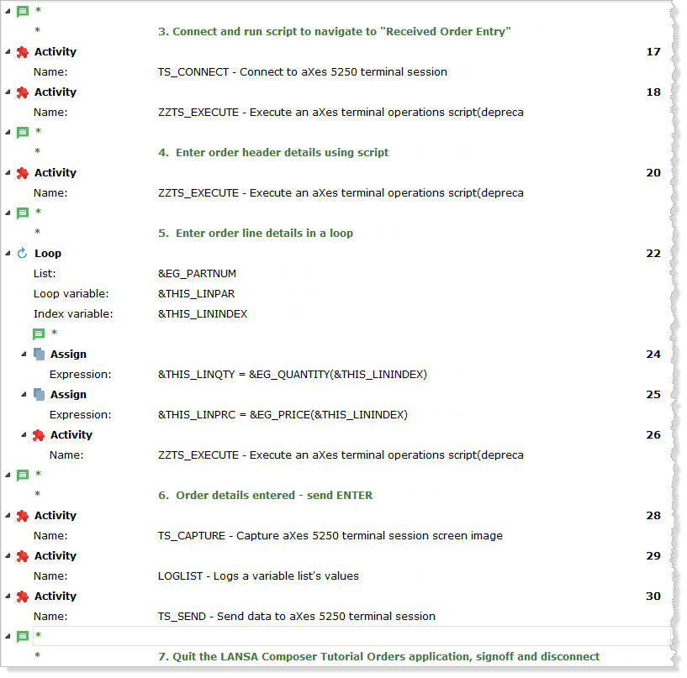The height and width of the screenshot is (678, 687).
Task: Collapse the Activity on line 26
Action: pos(24,434)
